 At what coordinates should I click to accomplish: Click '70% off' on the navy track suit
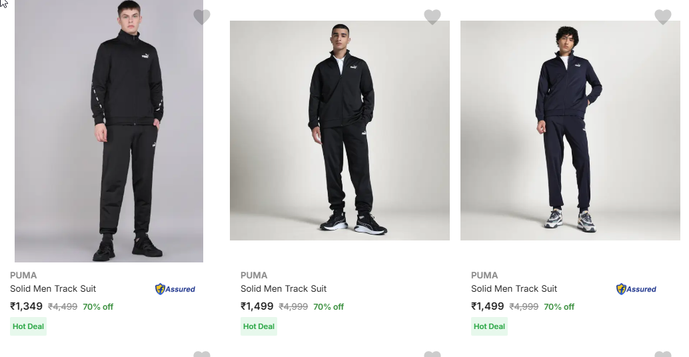pos(559,307)
